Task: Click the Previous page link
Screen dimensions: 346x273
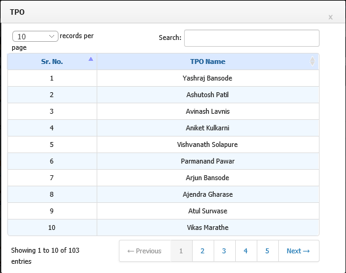Action: (145, 251)
